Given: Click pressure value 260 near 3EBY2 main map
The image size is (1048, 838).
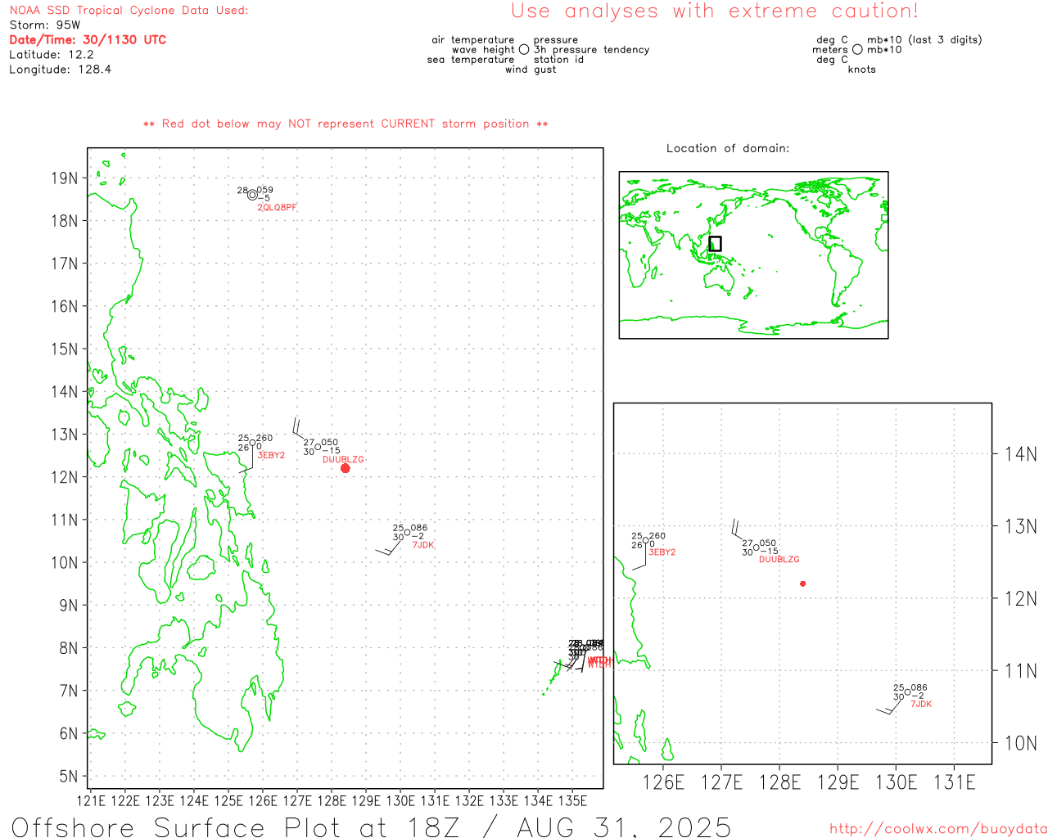Looking at the screenshot, I should (x=264, y=439).
